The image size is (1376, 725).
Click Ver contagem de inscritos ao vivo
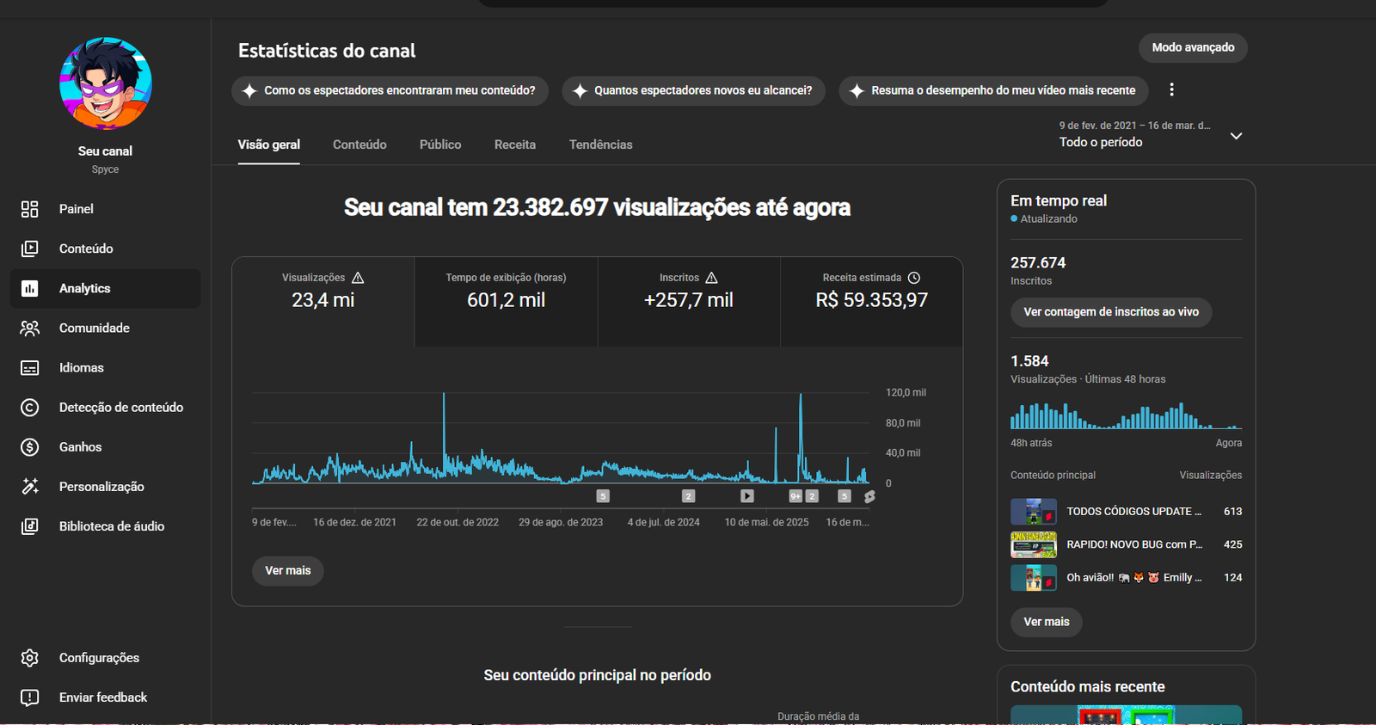pos(1110,312)
